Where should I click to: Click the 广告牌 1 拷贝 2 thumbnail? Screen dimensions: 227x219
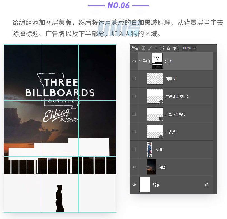point(155,96)
